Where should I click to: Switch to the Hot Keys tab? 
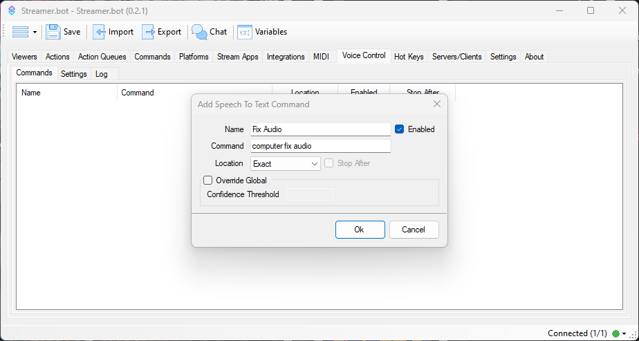click(408, 57)
